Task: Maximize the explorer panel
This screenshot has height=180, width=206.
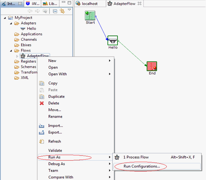Action: point(69,3)
